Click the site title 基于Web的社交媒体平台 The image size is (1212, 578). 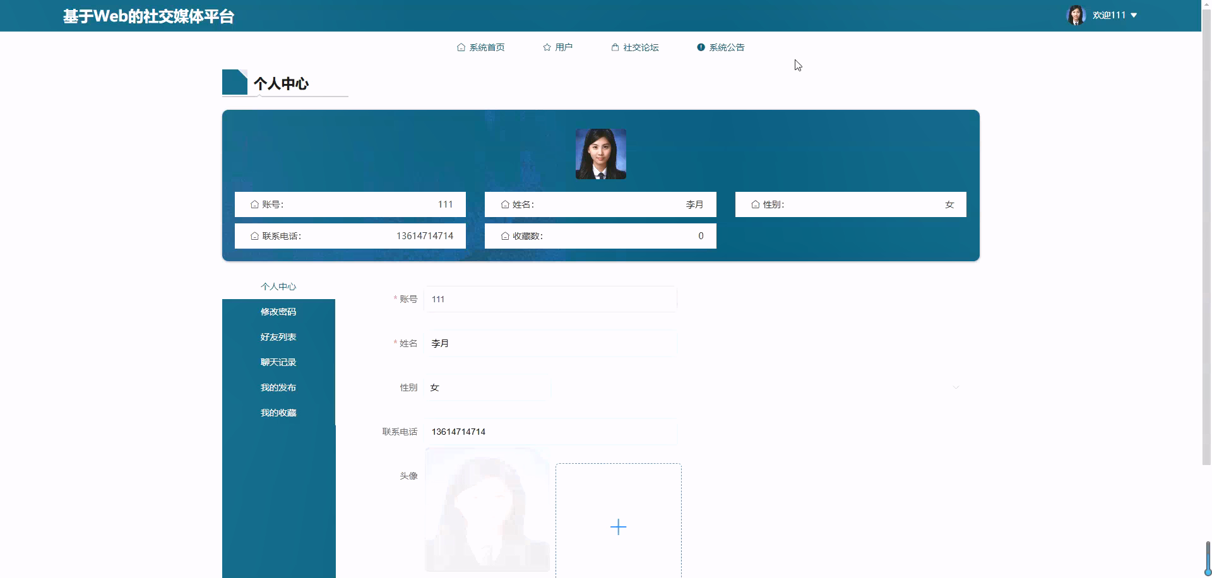click(148, 16)
